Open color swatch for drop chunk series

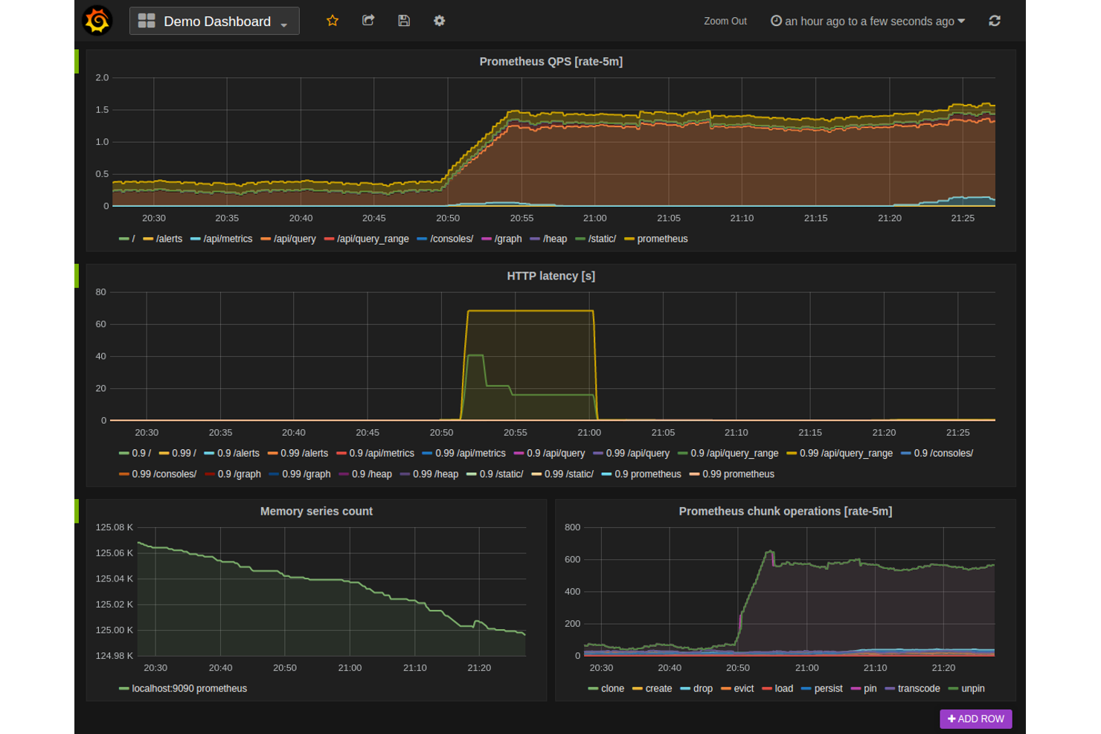pos(685,689)
